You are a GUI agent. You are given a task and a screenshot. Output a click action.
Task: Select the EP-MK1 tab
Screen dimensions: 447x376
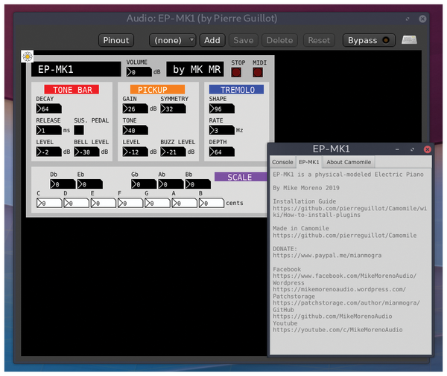(x=308, y=162)
